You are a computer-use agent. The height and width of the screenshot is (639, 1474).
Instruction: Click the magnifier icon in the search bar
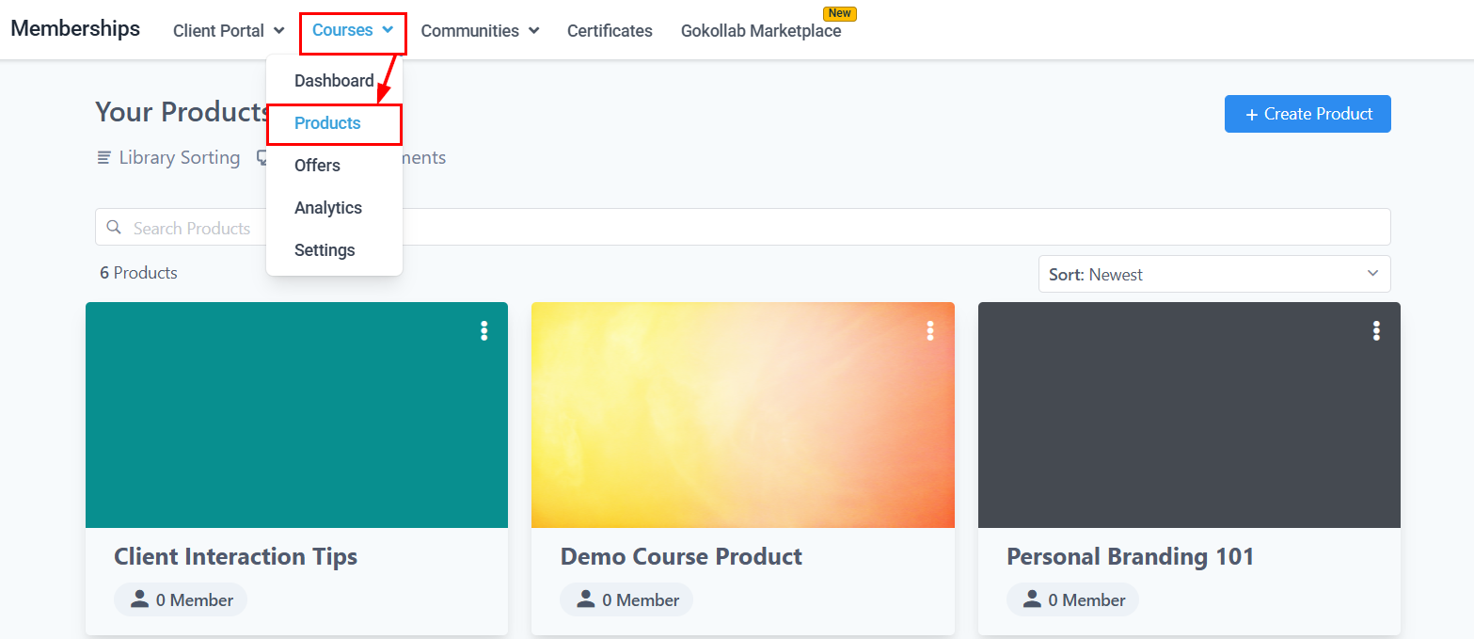click(x=114, y=227)
